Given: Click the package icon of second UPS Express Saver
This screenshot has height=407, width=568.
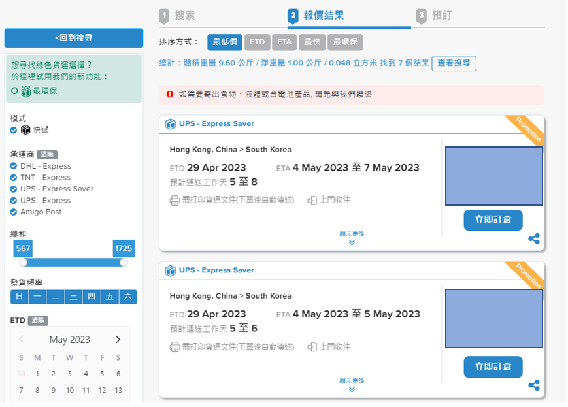Looking at the screenshot, I should point(170,270).
